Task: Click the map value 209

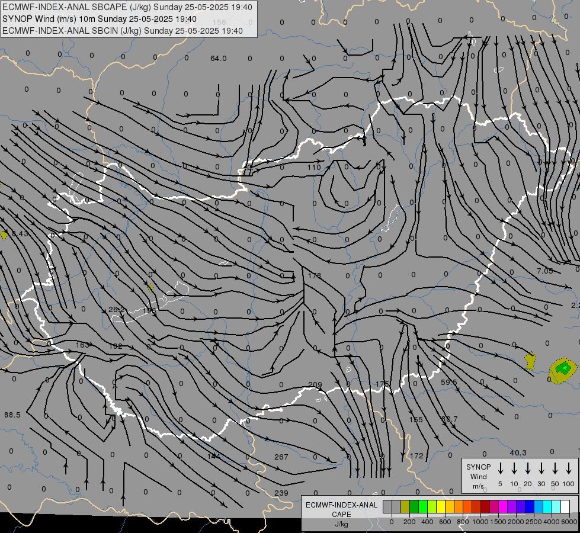Action: pos(315,385)
